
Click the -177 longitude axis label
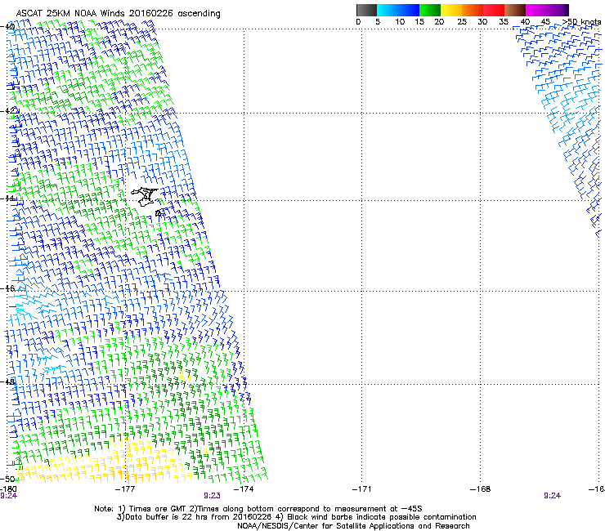125,489
